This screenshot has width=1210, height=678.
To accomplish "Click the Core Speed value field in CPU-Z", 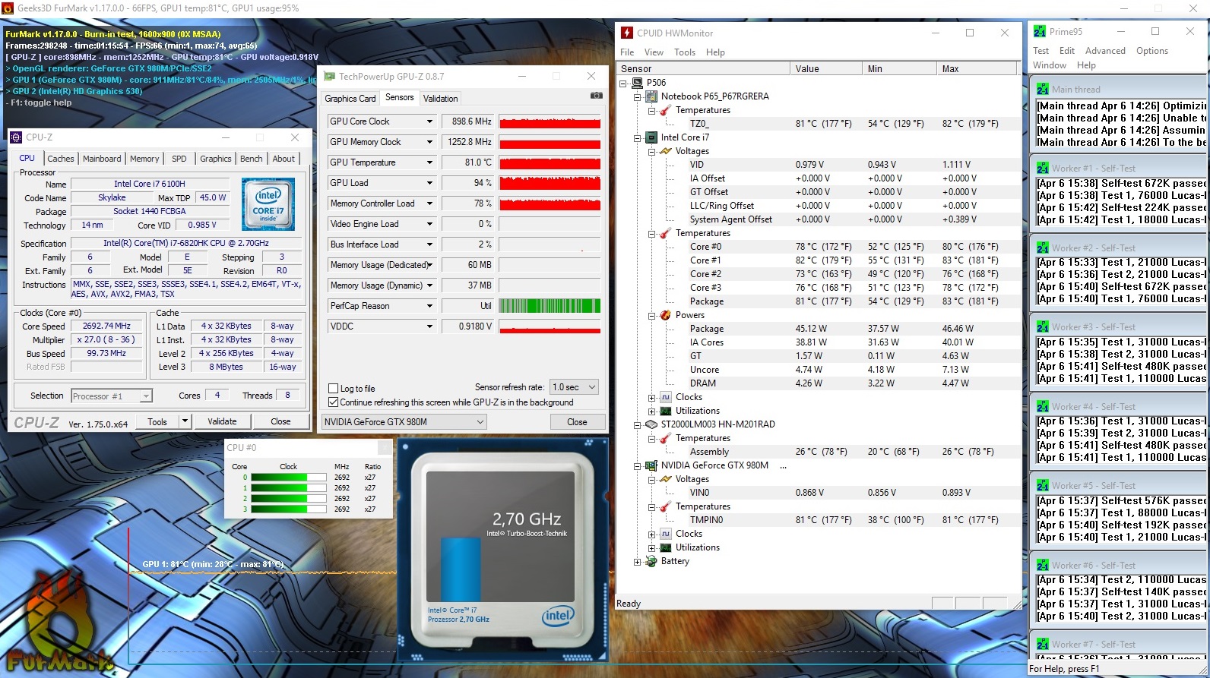I will [106, 326].
